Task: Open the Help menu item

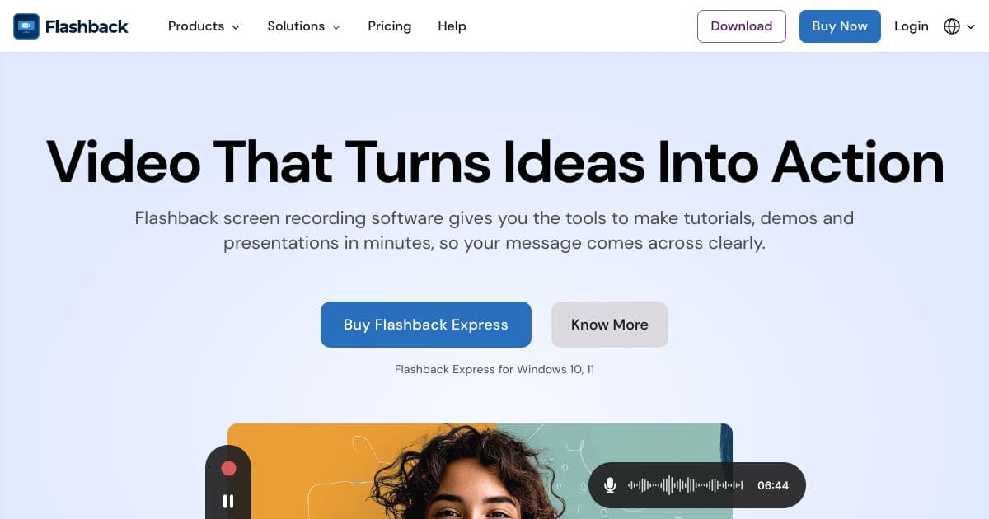Action: [x=452, y=26]
